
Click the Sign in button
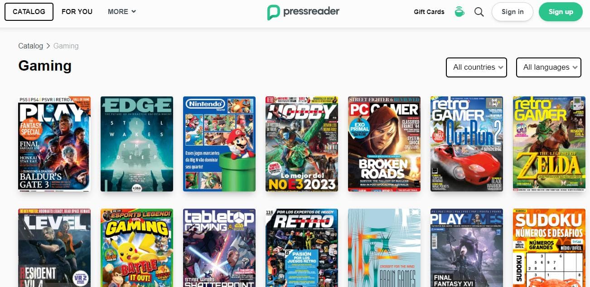513,12
